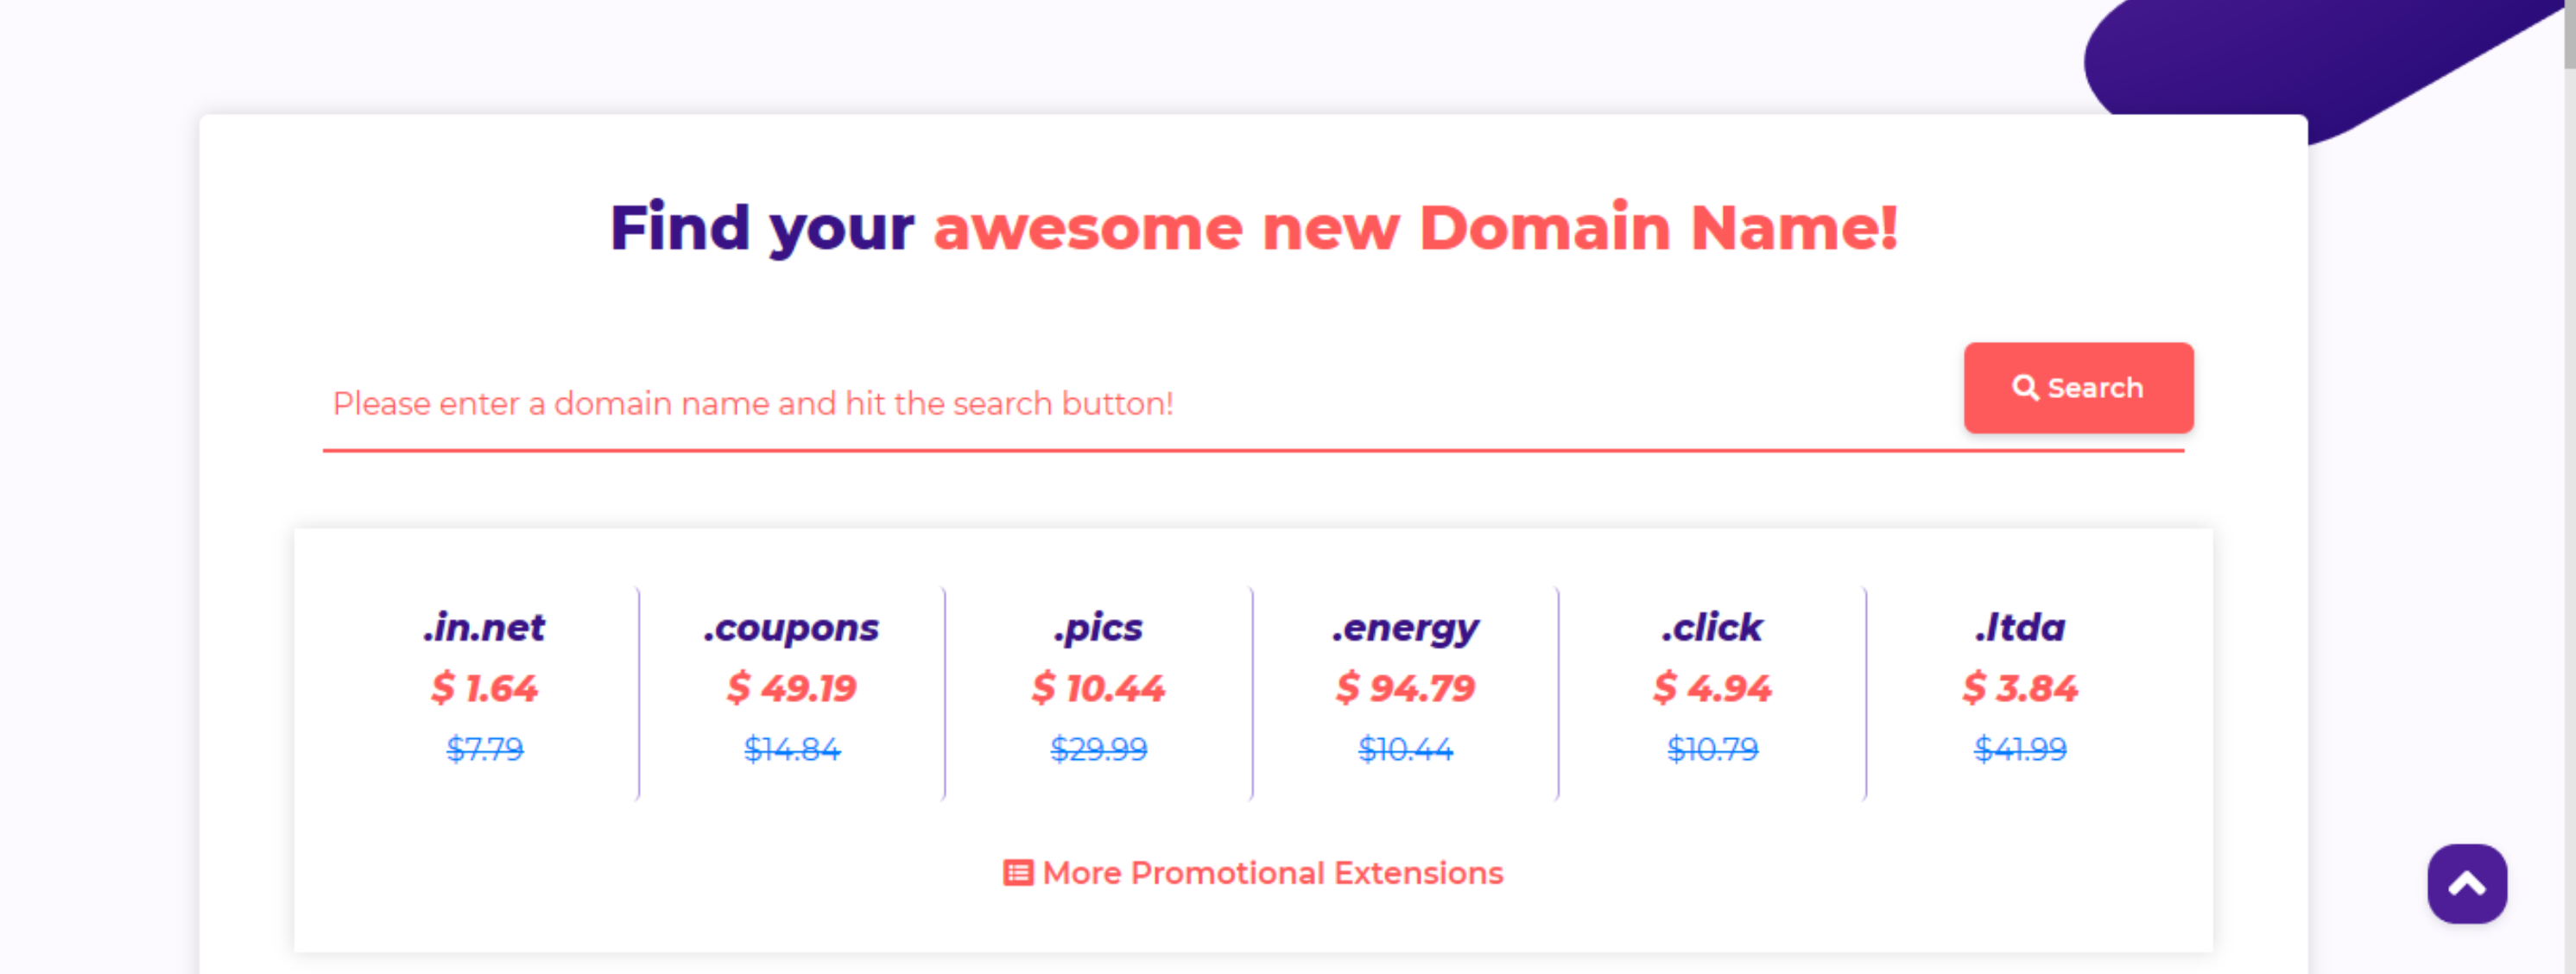Click the scroll-to-top arrow button
The image size is (2576, 974).
click(2466, 884)
